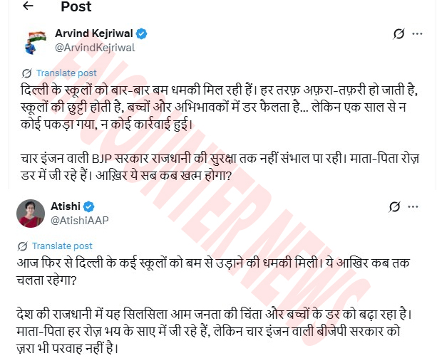Click the Translate post link under Kejriwal
The width and height of the screenshot is (437, 363).
click(x=66, y=73)
